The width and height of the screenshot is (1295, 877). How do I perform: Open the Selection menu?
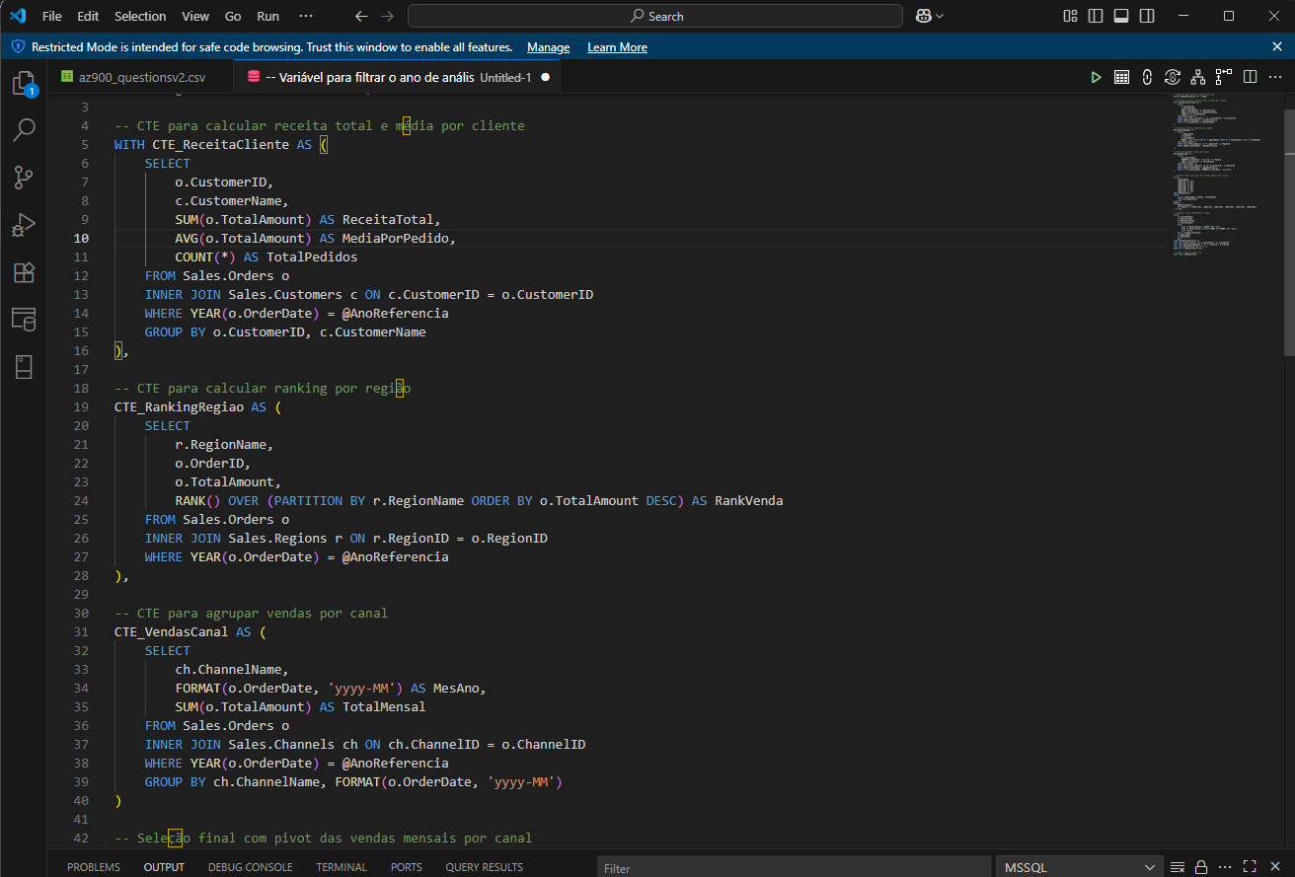coord(140,16)
